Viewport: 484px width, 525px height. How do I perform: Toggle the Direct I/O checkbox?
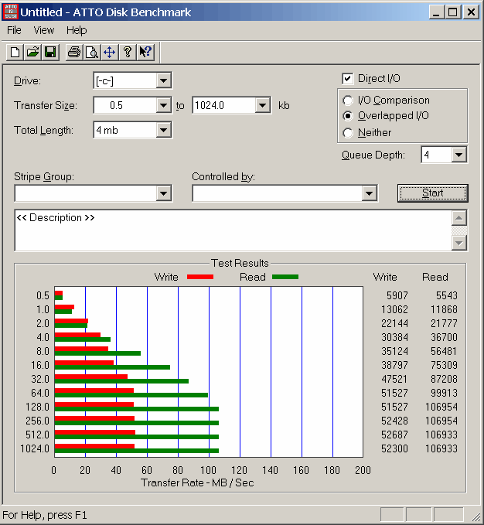347,79
